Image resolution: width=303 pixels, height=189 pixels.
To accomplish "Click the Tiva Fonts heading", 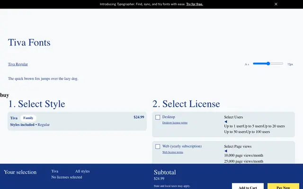I will (x=29, y=43).
